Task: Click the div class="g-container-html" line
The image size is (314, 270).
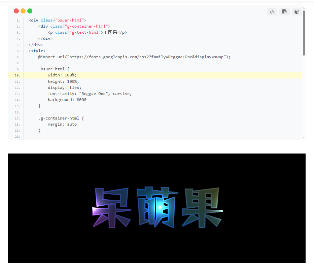Action: click(x=74, y=26)
